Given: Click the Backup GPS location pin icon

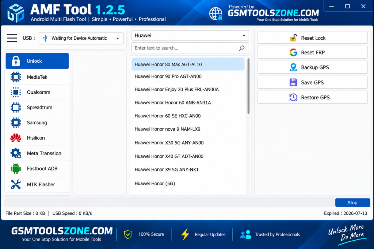Looking at the screenshot, I should [293, 67].
